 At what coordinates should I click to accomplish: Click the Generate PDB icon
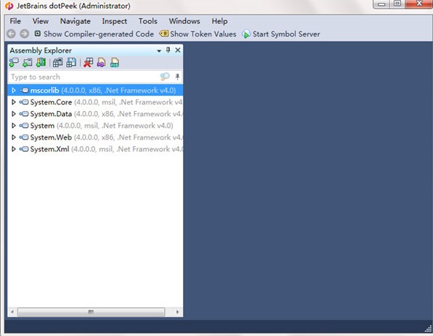(114, 63)
